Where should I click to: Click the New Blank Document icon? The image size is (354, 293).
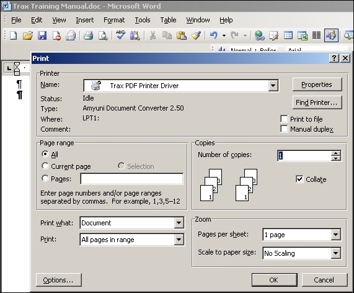[14, 35]
